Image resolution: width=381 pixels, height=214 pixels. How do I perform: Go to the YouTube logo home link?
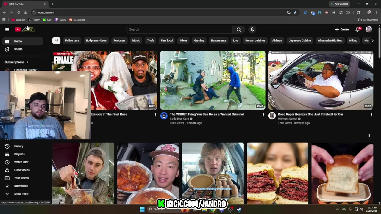tap(25, 29)
